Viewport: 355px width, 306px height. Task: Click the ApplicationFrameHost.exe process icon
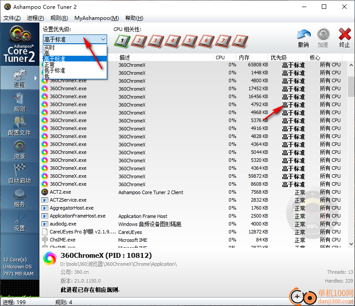45,216
